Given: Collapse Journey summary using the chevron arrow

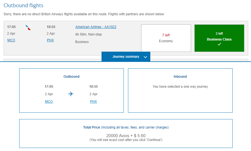Looking at the screenshot, I should tap(145, 57).
